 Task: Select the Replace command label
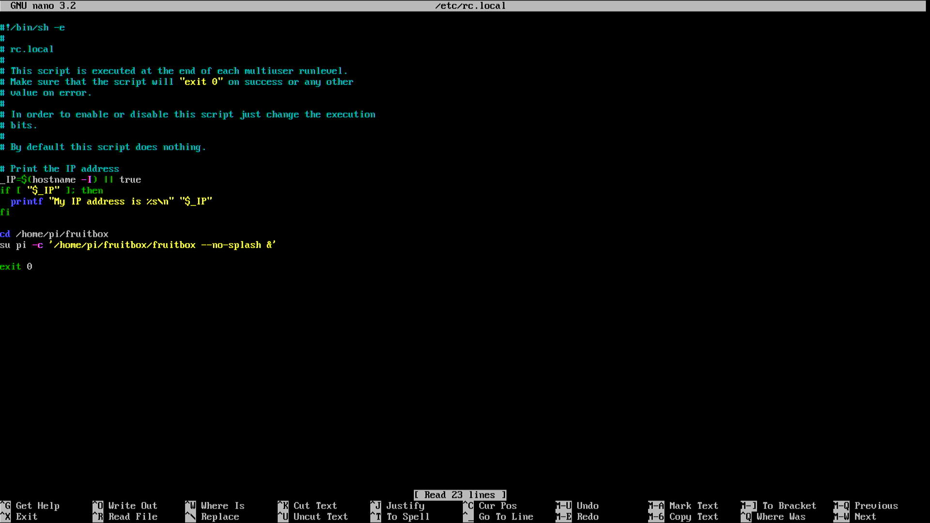click(x=220, y=517)
